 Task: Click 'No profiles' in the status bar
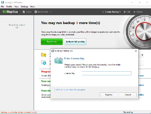pyautogui.click(x=128, y=112)
